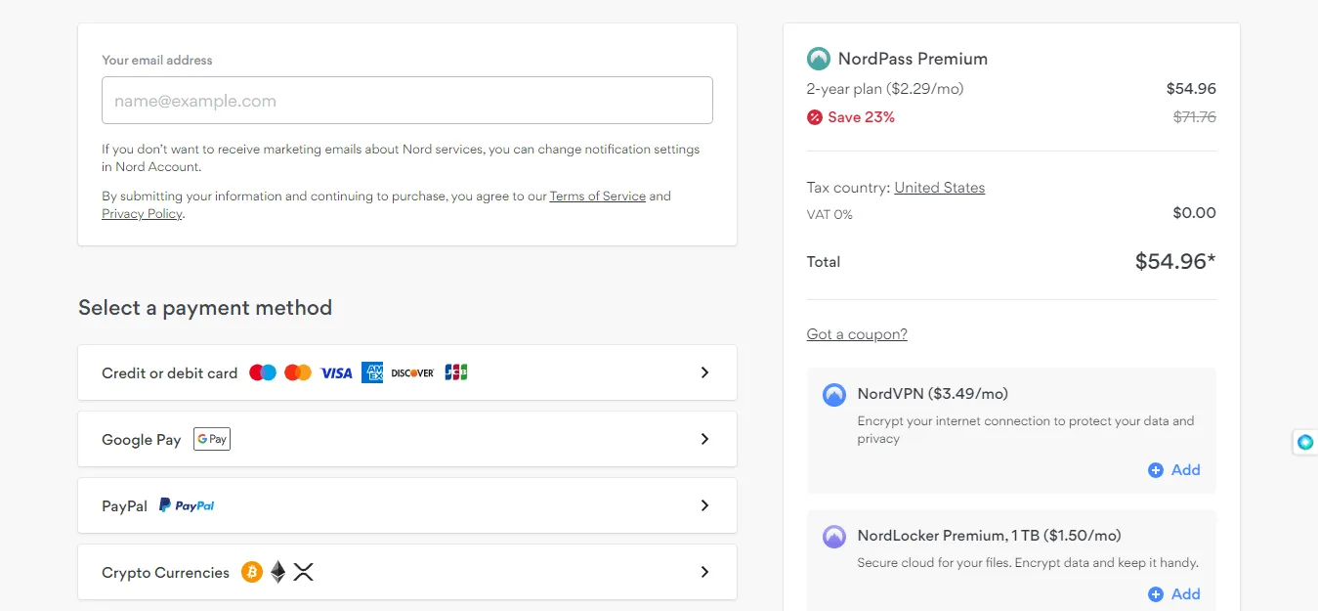1318x611 pixels.
Task: Open the Got a coupon? link
Action: click(x=857, y=334)
